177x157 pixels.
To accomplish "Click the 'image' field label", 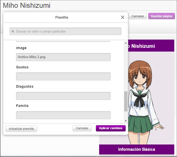I will 21,48.
